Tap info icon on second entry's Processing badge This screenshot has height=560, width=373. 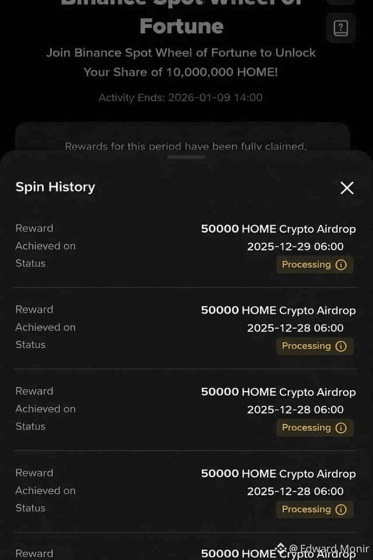(341, 346)
